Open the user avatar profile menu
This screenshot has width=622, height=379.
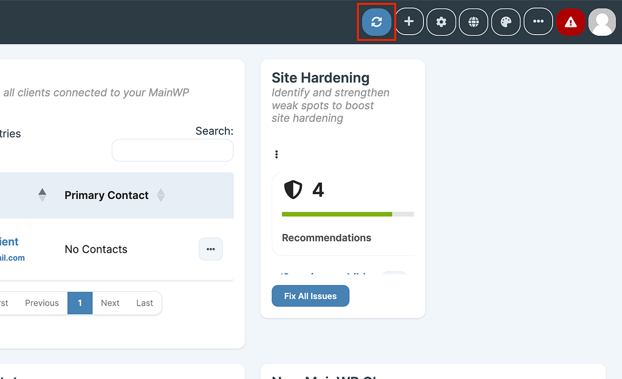pyautogui.click(x=602, y=22)
